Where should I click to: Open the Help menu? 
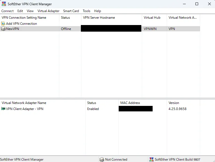click(97, 11)
